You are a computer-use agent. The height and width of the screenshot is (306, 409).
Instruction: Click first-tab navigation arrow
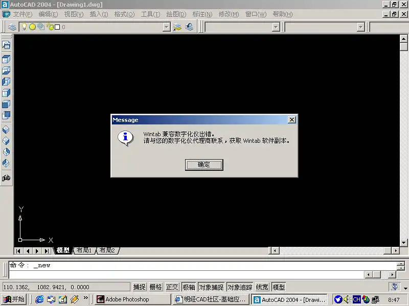pos(18,251)
